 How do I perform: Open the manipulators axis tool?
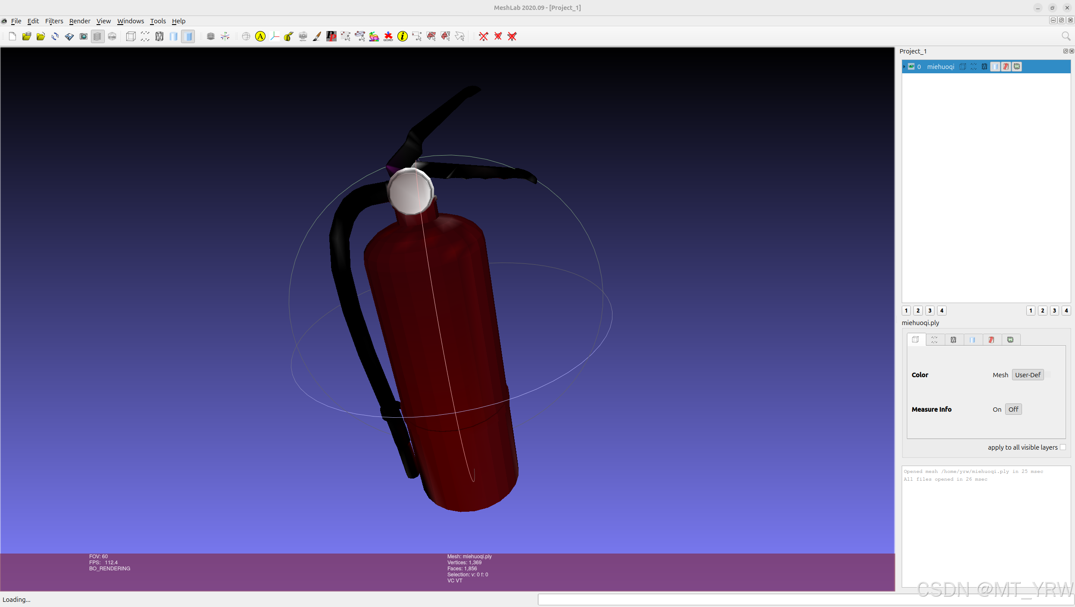(x=275, y=37)
